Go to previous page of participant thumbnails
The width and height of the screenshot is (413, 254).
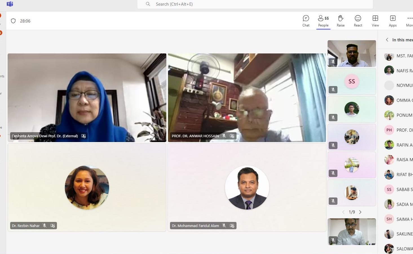tap(343, 212)
